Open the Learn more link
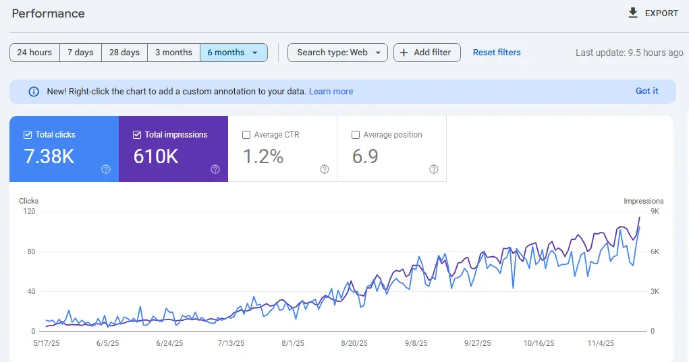689x362 pixels. (331, 92)
